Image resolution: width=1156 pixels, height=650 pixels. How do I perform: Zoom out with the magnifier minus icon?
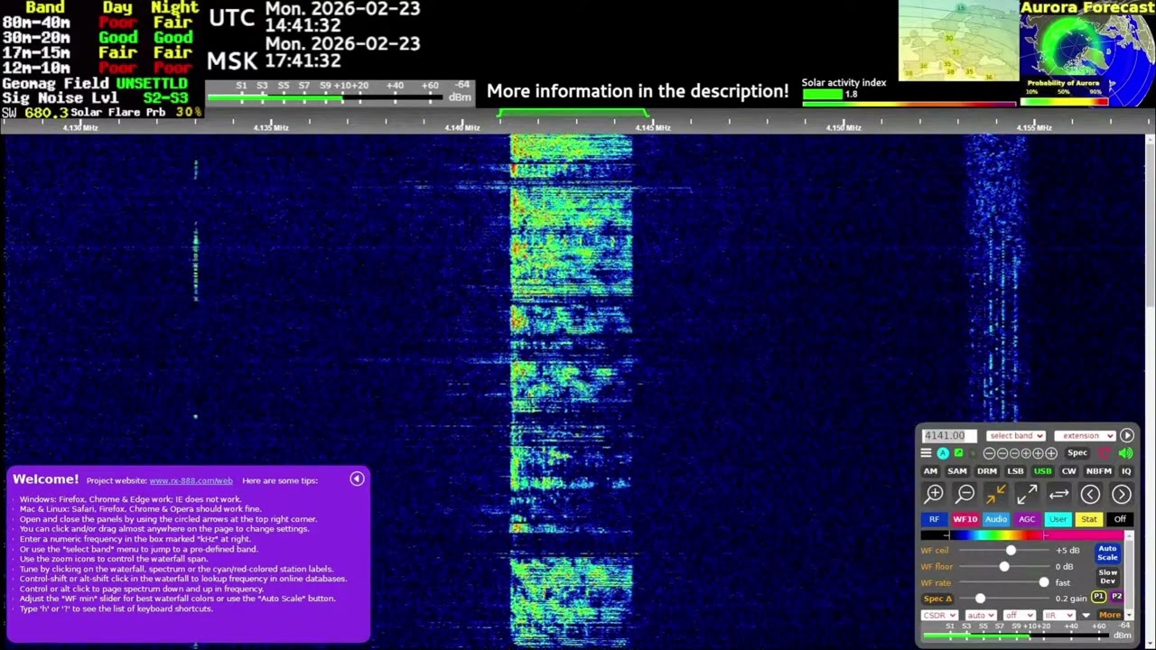click(965, 494)
